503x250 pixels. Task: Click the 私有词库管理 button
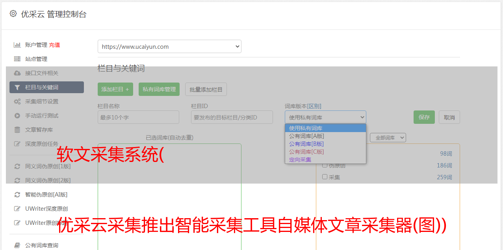click(159, 89)
